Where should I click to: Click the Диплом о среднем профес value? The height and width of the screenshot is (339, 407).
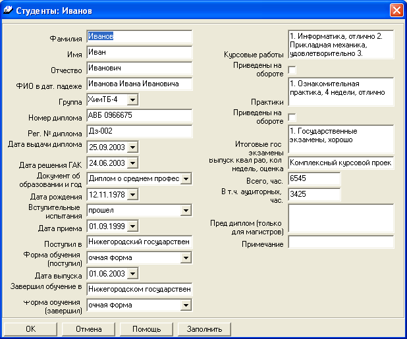coord(134,178)
